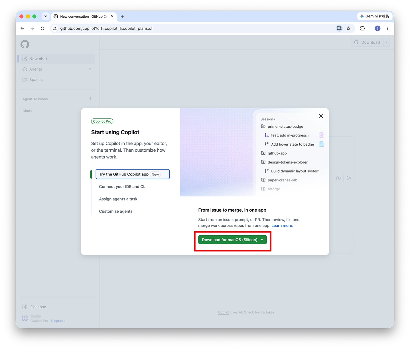Click the Copilot Pro badge label
Image resolution: width=410 pixels, height=349 pixels.
(x=102, y=121)
